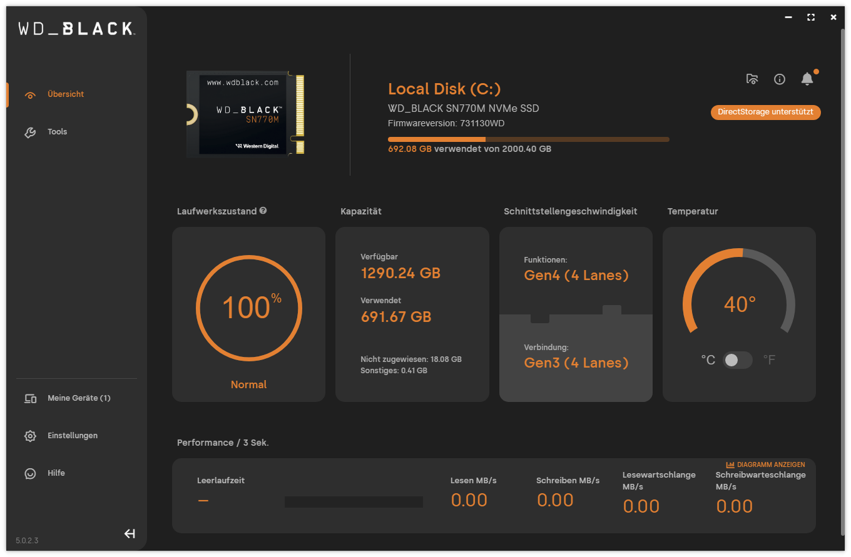Screen dimensions: 851x557
Task: Open the Tools section
Action: (57, 132)
